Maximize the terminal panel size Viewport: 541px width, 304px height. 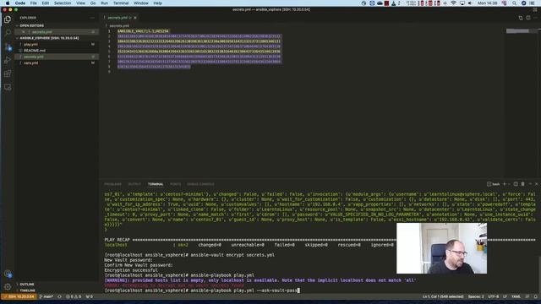[x=530, y=184]
